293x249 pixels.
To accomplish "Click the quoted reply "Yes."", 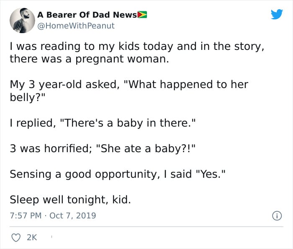I will pos(211,174).
